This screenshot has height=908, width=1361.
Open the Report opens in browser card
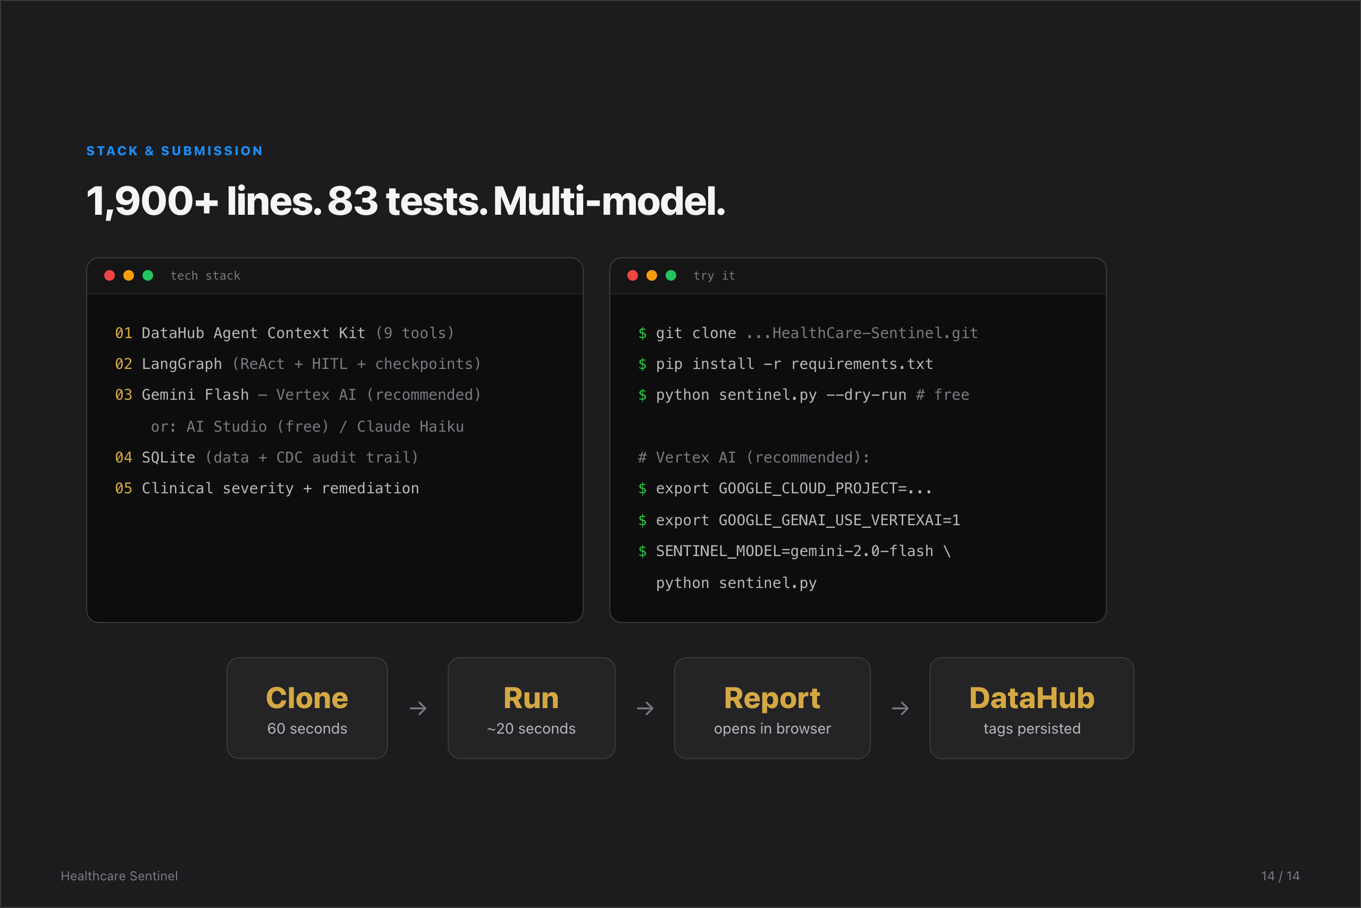coord(772,708)
